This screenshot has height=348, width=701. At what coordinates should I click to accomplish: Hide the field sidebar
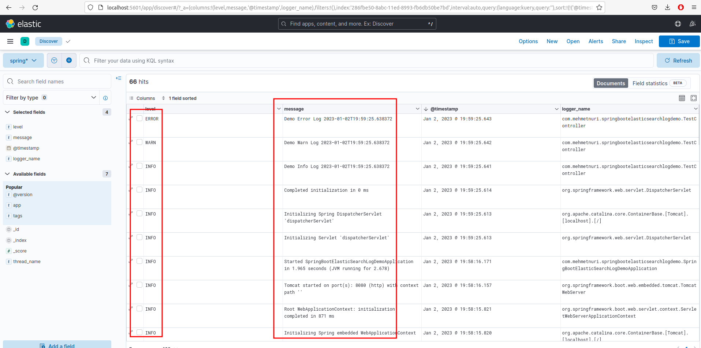point(119,78)
